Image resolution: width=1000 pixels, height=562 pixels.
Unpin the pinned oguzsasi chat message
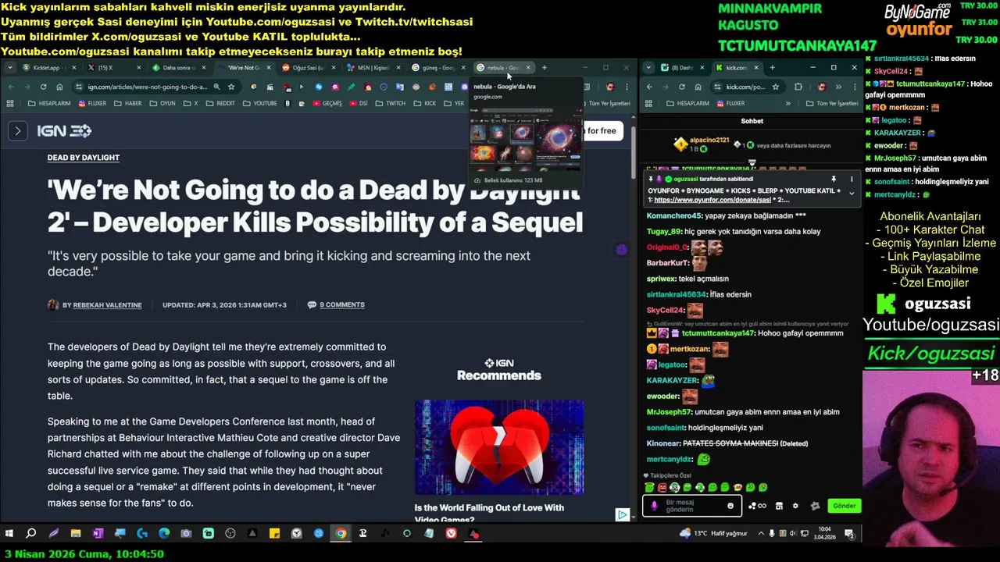point(834,179)
